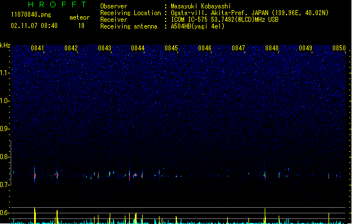Click the 'Receiving antenna' label
The height and width of the screenshot is (224, 352).
click(x=129, y=26)
